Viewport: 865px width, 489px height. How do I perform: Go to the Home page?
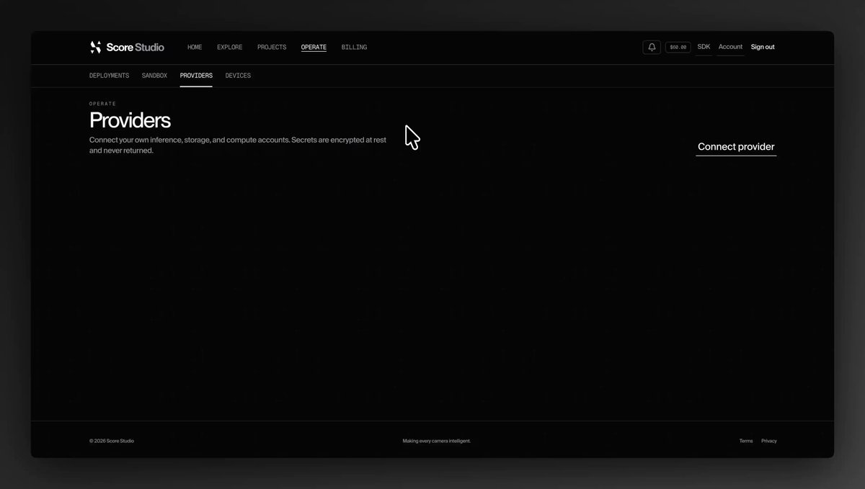(195, 48)
